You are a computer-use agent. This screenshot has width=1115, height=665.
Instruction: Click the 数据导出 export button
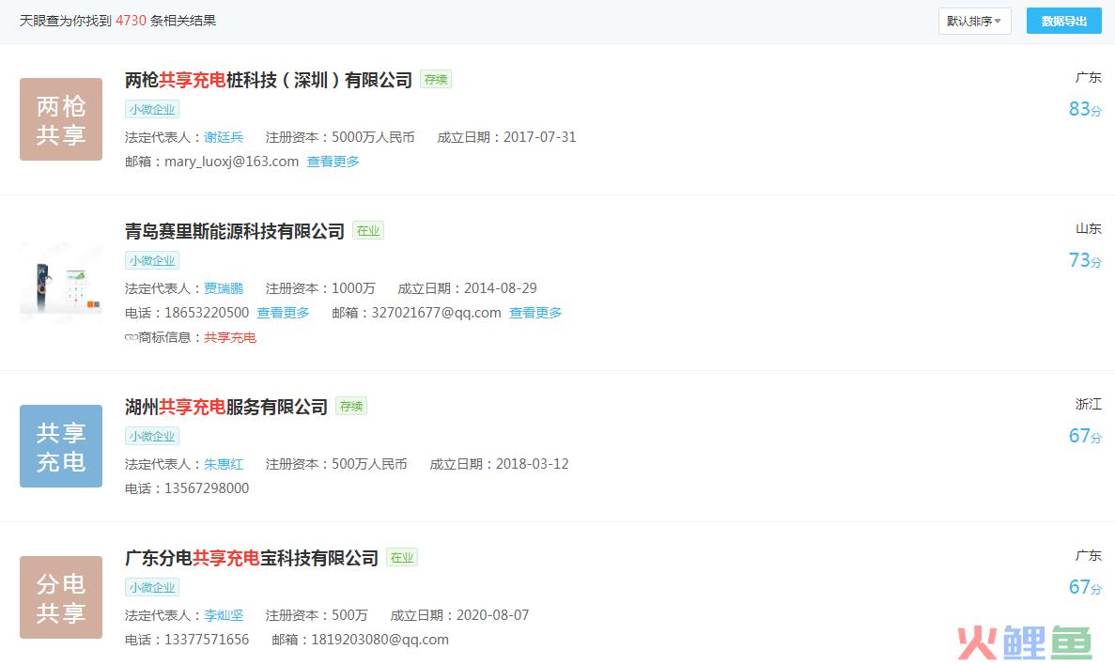tap(1063, 22)
